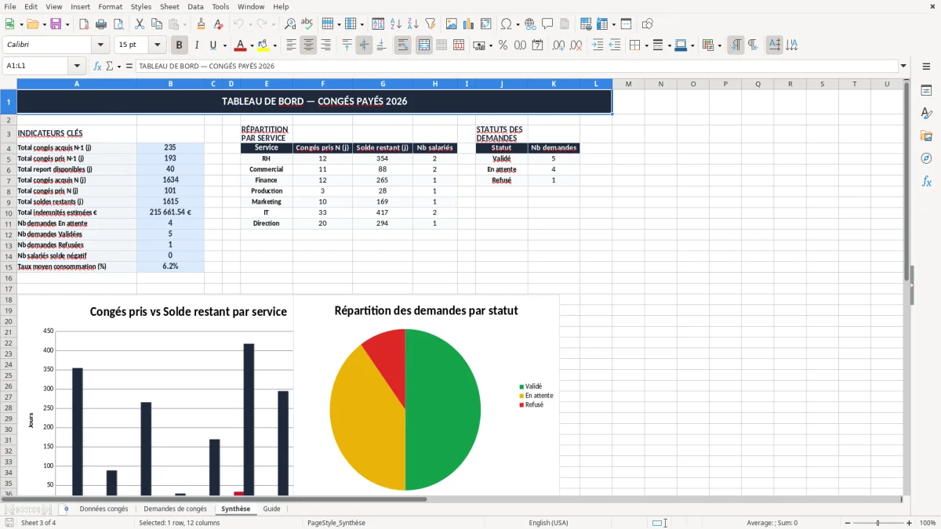Open the Data menu

click(195, 6)
